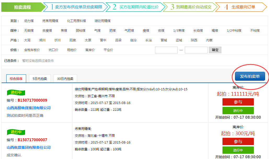The height and width of the screenshot is (159, 269).
Task: Switch to the 5日内拍卖 tab
Action: click(40, 79)
